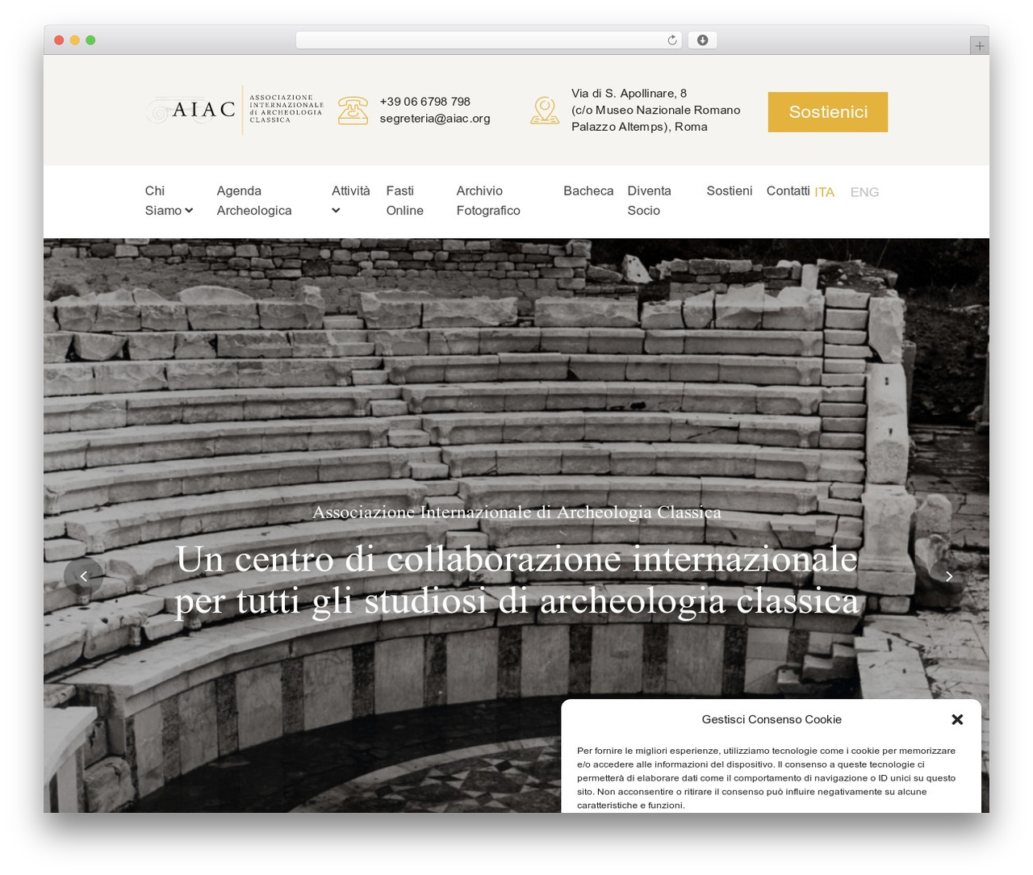Open the Agenda Archeologica menu item
This screenshot has width=1033, height=875.
pos(254,200)
